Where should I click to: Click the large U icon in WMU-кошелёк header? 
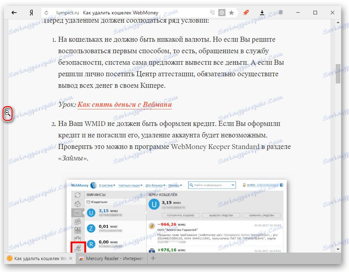pyautogui.click(x=154, y=204)
